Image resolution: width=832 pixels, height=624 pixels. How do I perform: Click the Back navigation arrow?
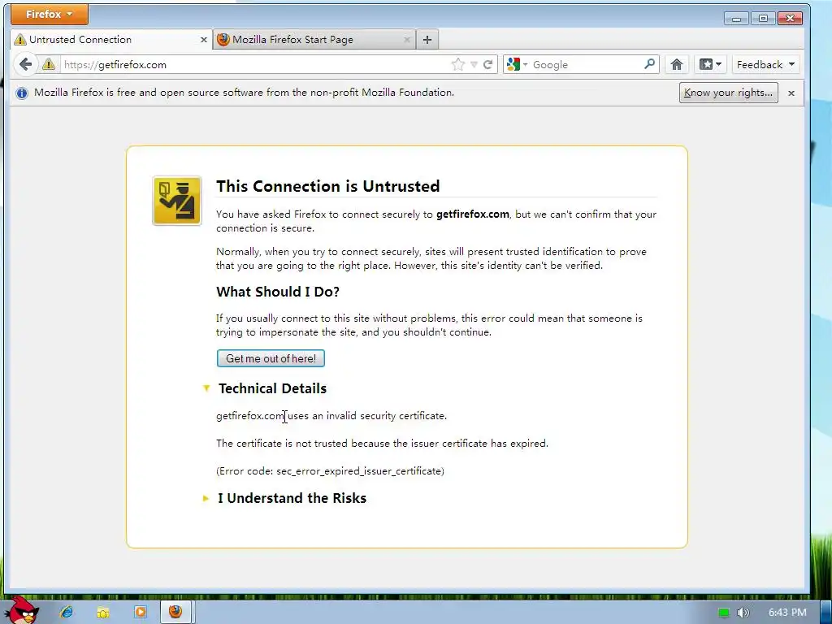click(x=25, y=65)
